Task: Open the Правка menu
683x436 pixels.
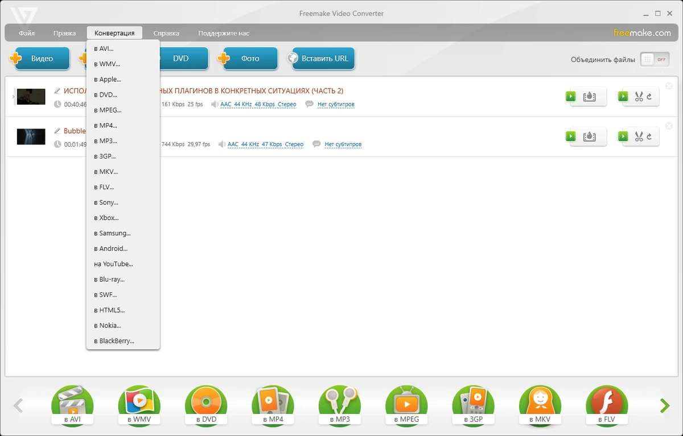Action: click(x=64, y=33)
